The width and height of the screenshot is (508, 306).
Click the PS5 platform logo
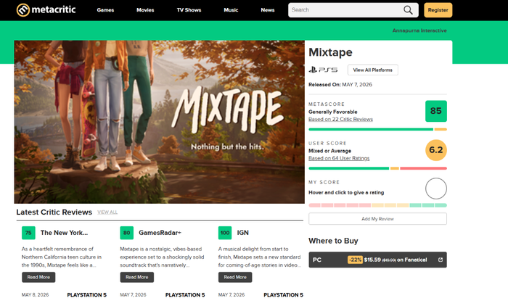[x=323, y=70]
